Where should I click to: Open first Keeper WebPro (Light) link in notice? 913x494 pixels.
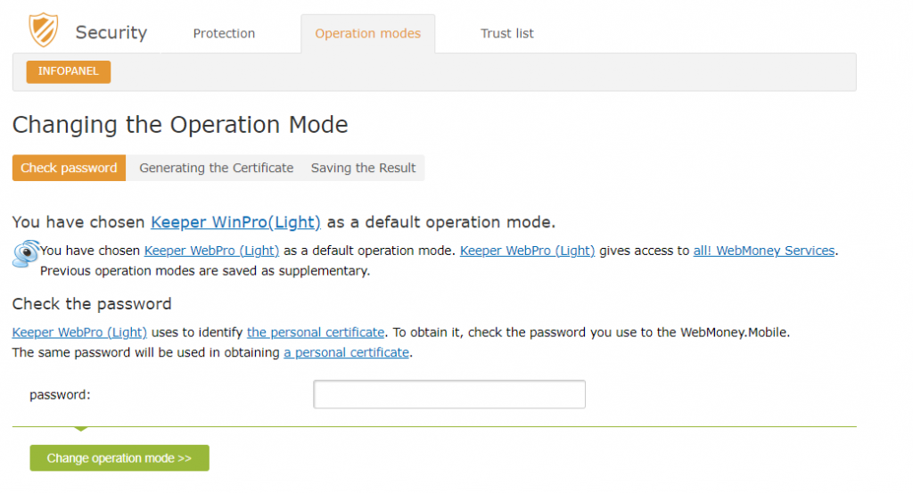pyautogui.click(x=211, y=251)
